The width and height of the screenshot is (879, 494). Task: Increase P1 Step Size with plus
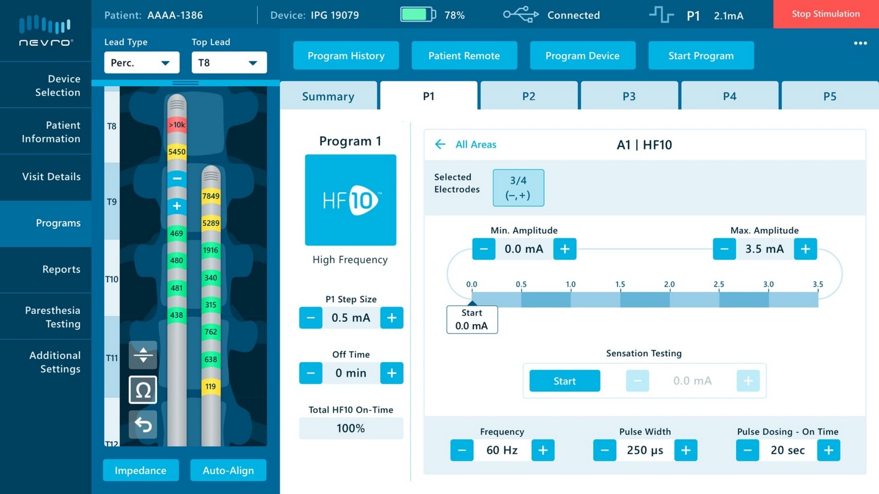click(392, 318)
